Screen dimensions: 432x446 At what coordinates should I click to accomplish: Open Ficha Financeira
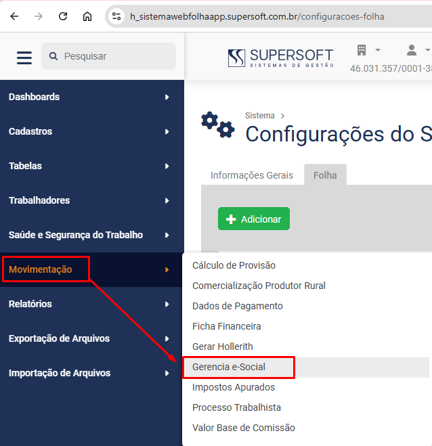(227, 326)
